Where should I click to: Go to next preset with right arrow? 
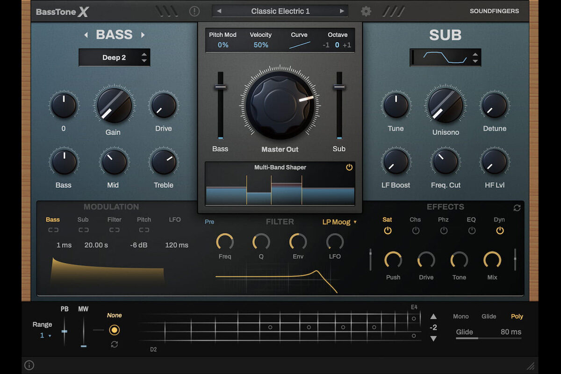[342, 11]
